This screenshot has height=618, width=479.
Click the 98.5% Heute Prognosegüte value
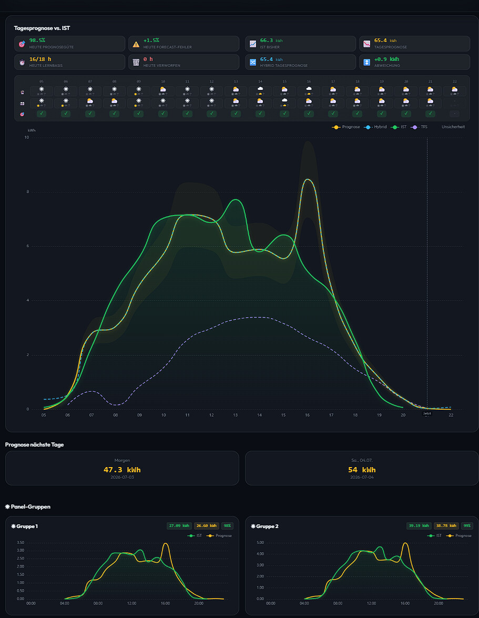tap(37, 40)
